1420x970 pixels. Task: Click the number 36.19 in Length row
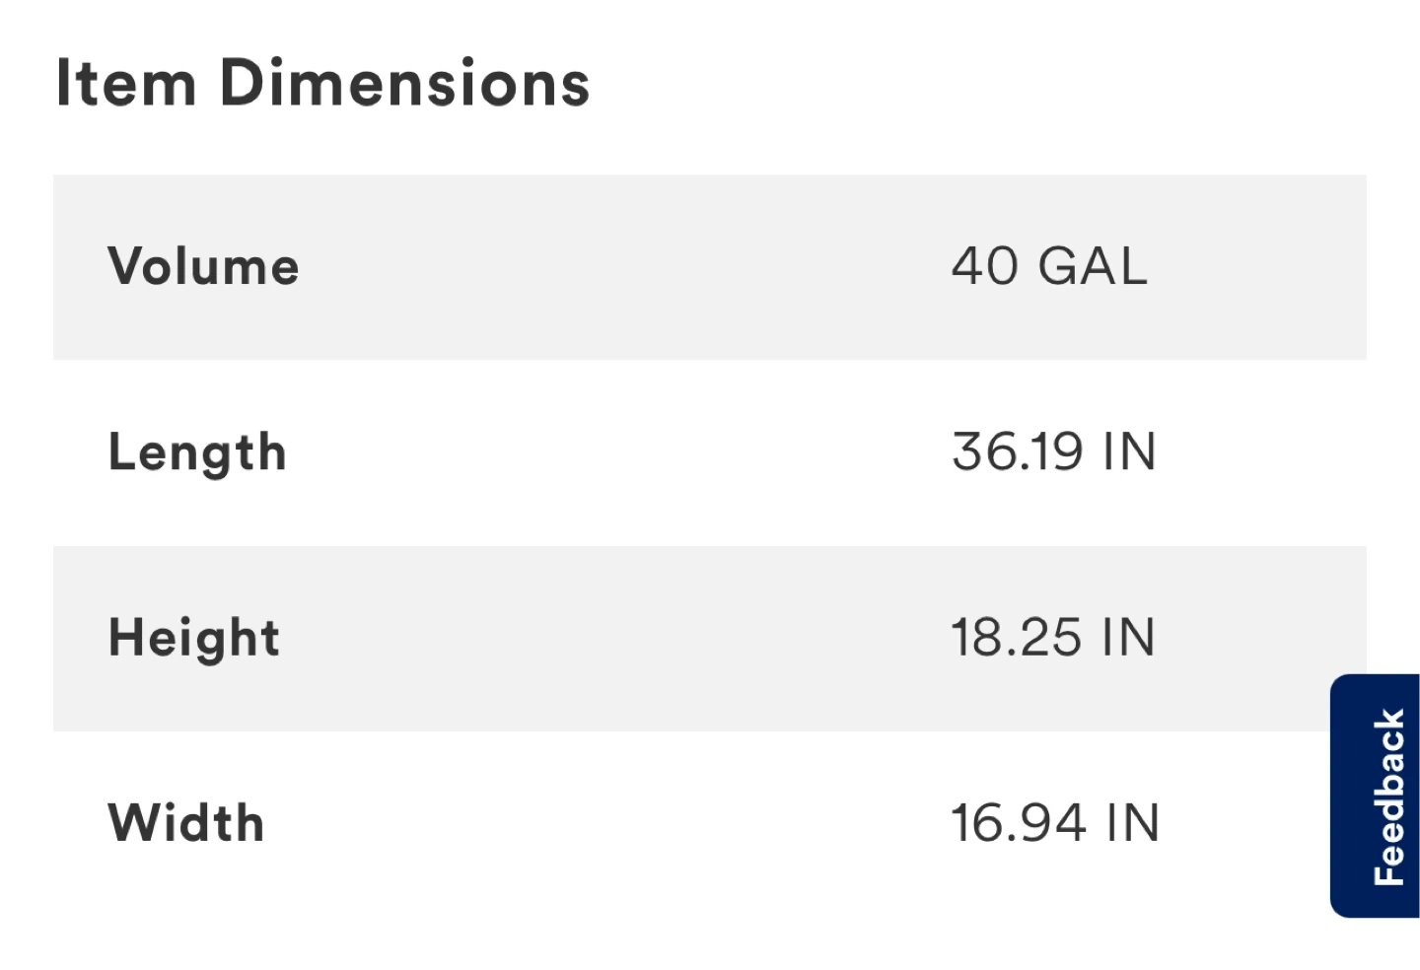(x=1017, y=452)
